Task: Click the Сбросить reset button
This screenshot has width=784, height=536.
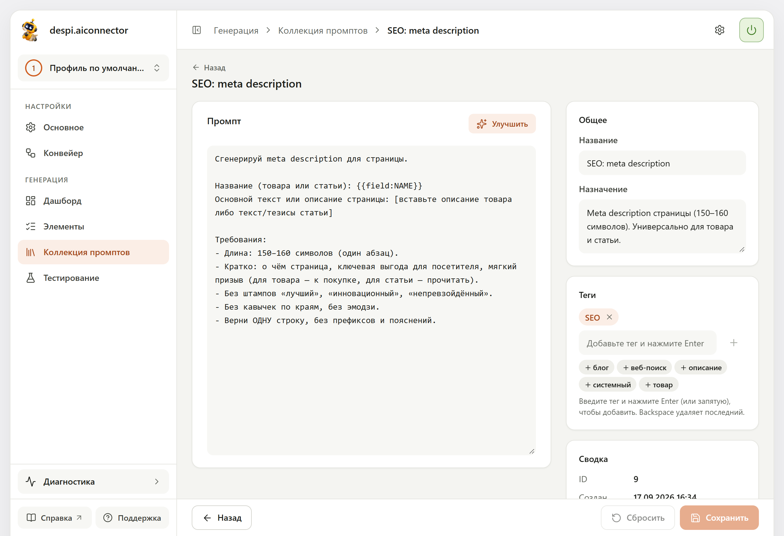Action: pyautogui.click(x=638, y=518)
